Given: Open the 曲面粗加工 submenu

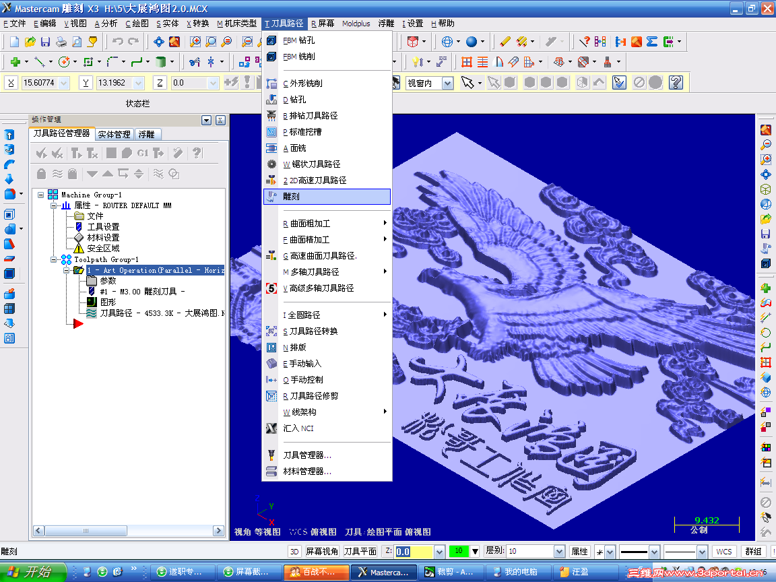Looking at the screenshot, I should coord(327,224).
